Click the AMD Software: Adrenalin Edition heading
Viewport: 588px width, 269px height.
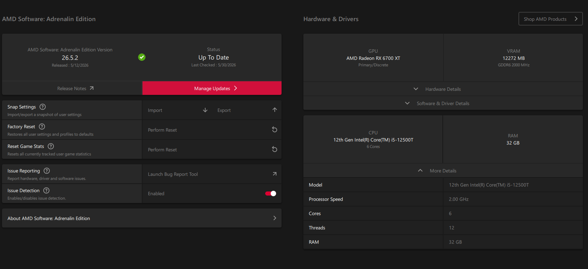coord(49,19)
